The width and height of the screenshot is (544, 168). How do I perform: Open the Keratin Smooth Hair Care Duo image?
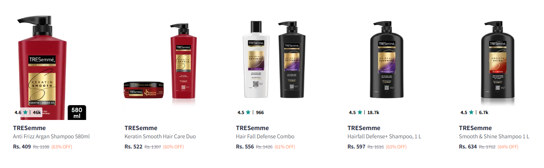click(161, 66)
